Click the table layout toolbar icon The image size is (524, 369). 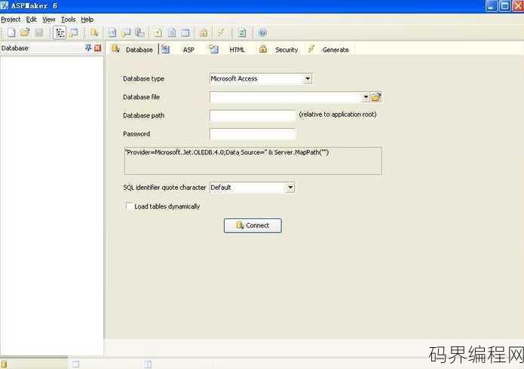185,32
